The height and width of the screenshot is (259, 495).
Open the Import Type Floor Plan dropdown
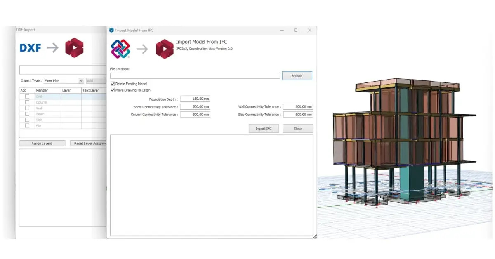pos(64,81)
